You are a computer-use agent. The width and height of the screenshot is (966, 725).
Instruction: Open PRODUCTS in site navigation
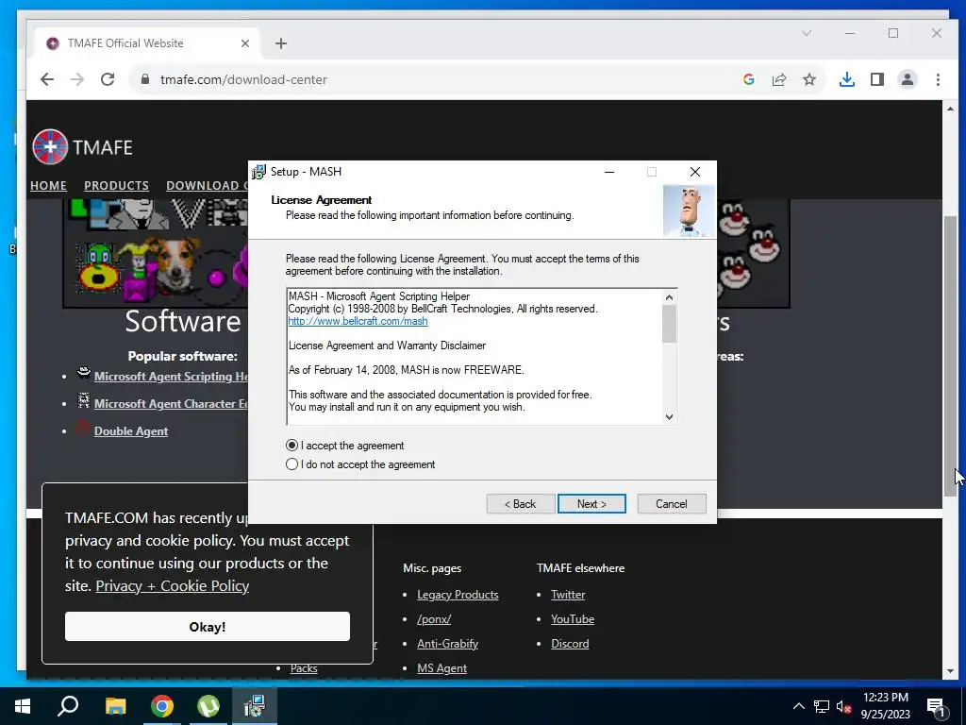click(x=116, y=186)
